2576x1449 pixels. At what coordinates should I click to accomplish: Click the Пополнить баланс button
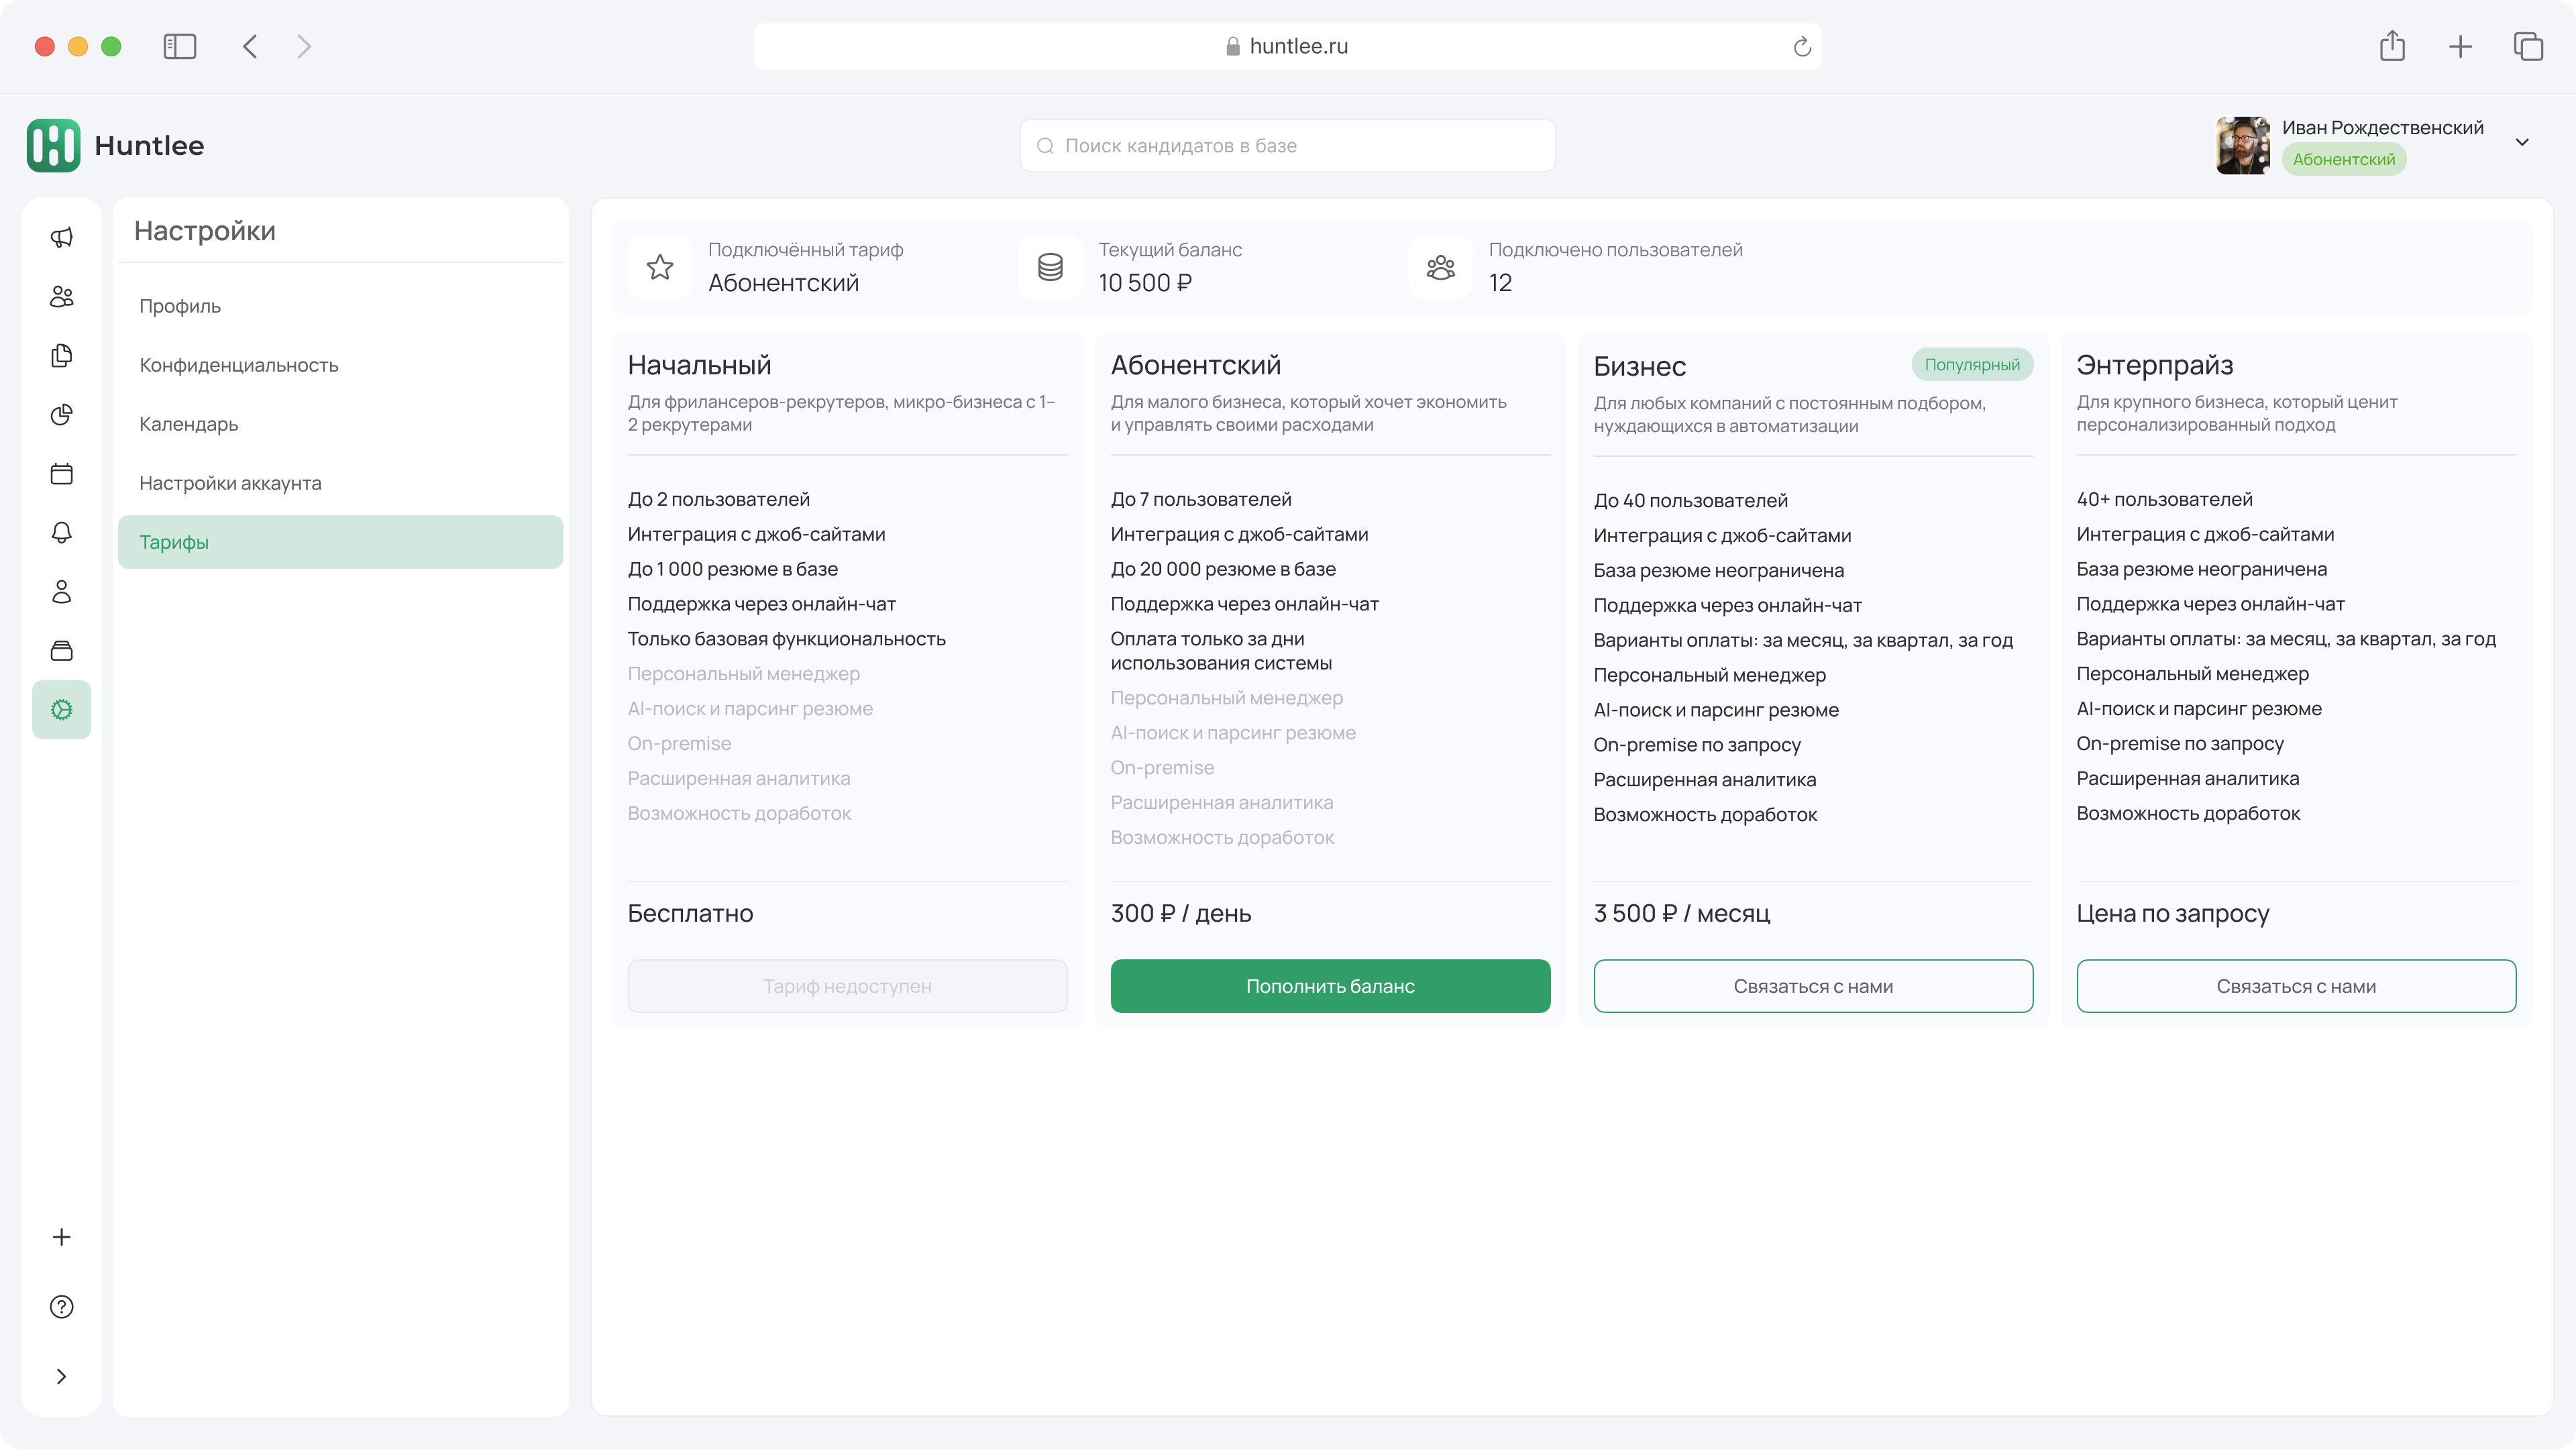click(x=1330, y=986)
